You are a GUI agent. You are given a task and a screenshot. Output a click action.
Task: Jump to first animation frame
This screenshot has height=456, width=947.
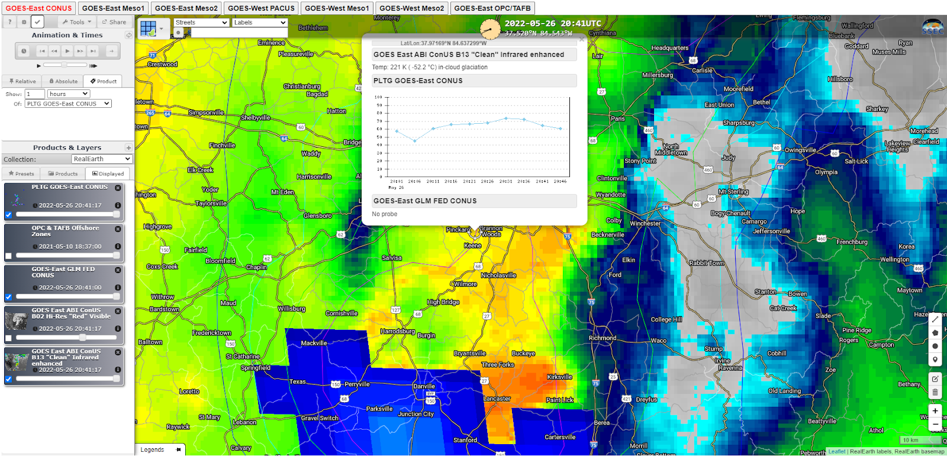pyautogui.click(x=41, y=51)
